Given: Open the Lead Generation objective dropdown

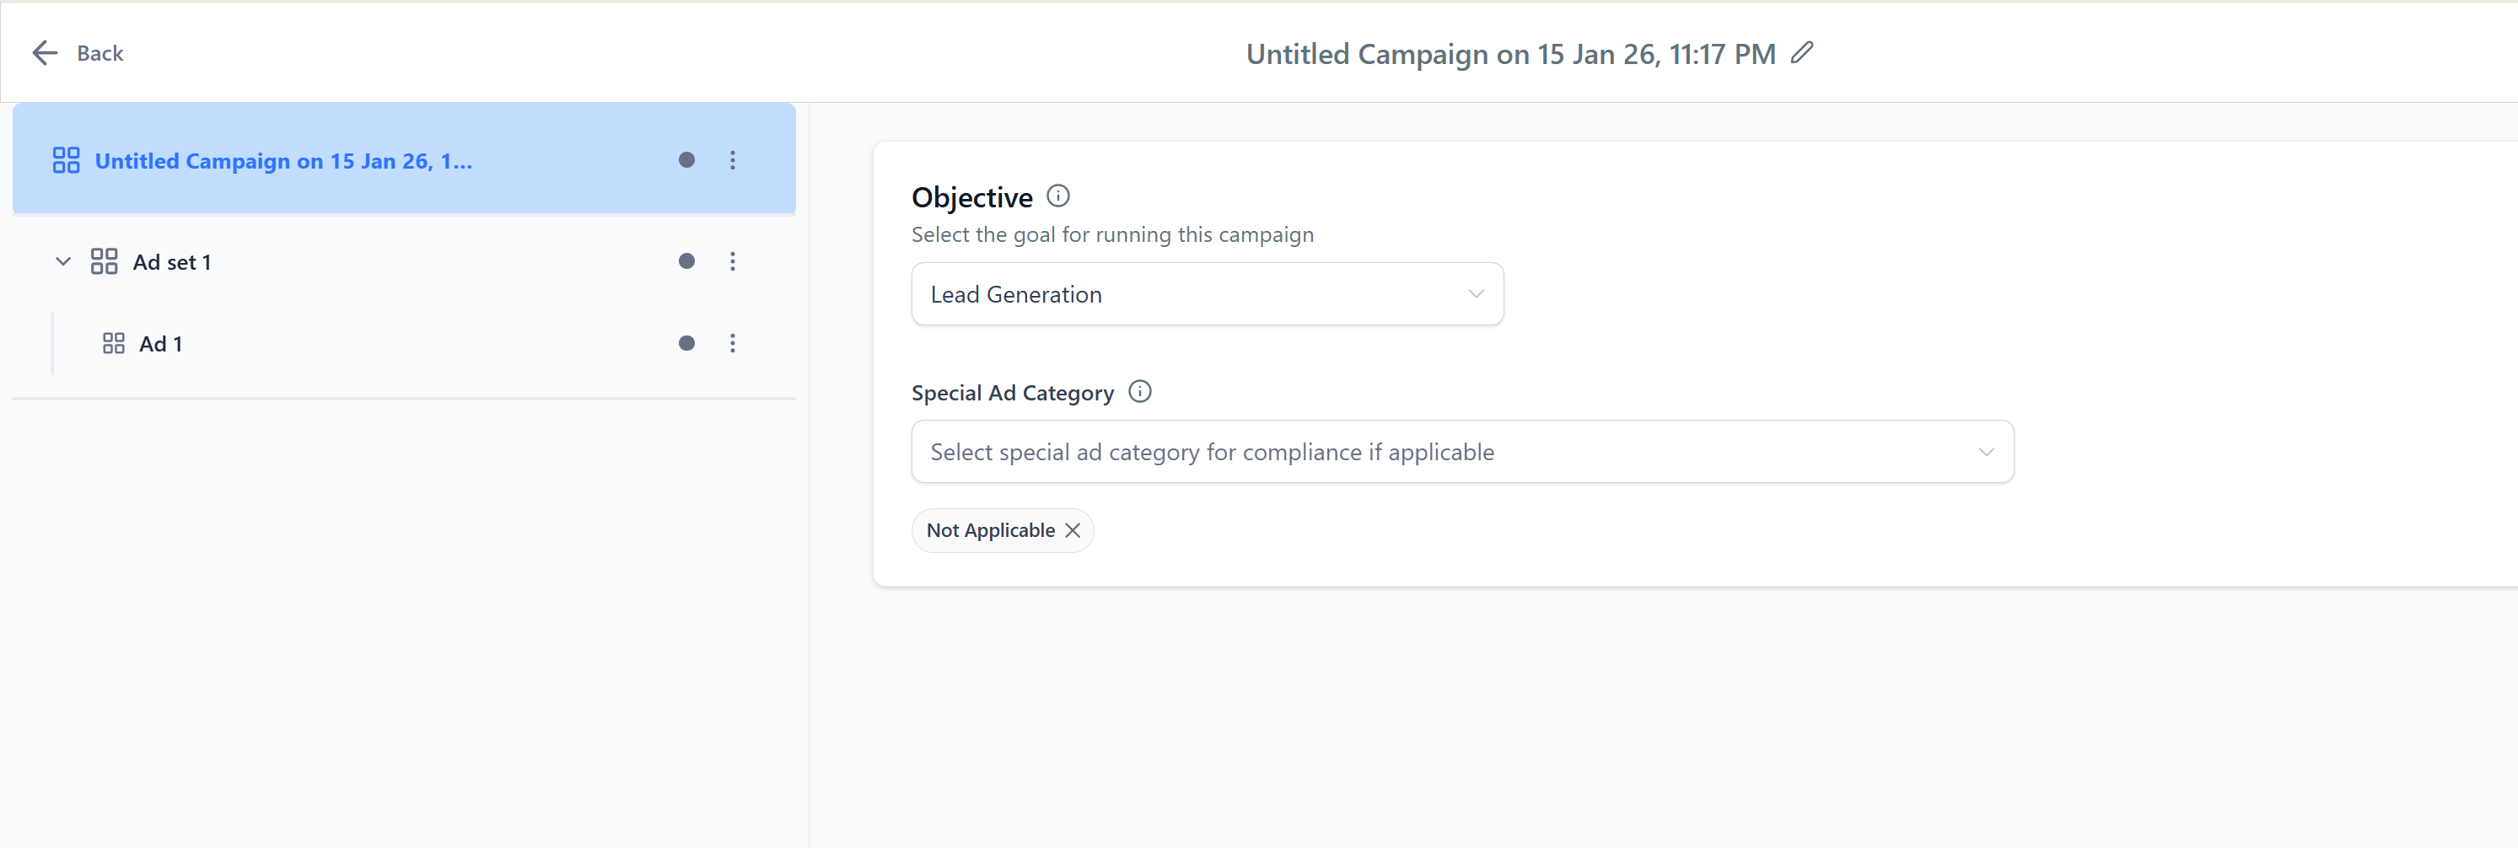Looking at the screenshot, I should [x=1206, y=293].
